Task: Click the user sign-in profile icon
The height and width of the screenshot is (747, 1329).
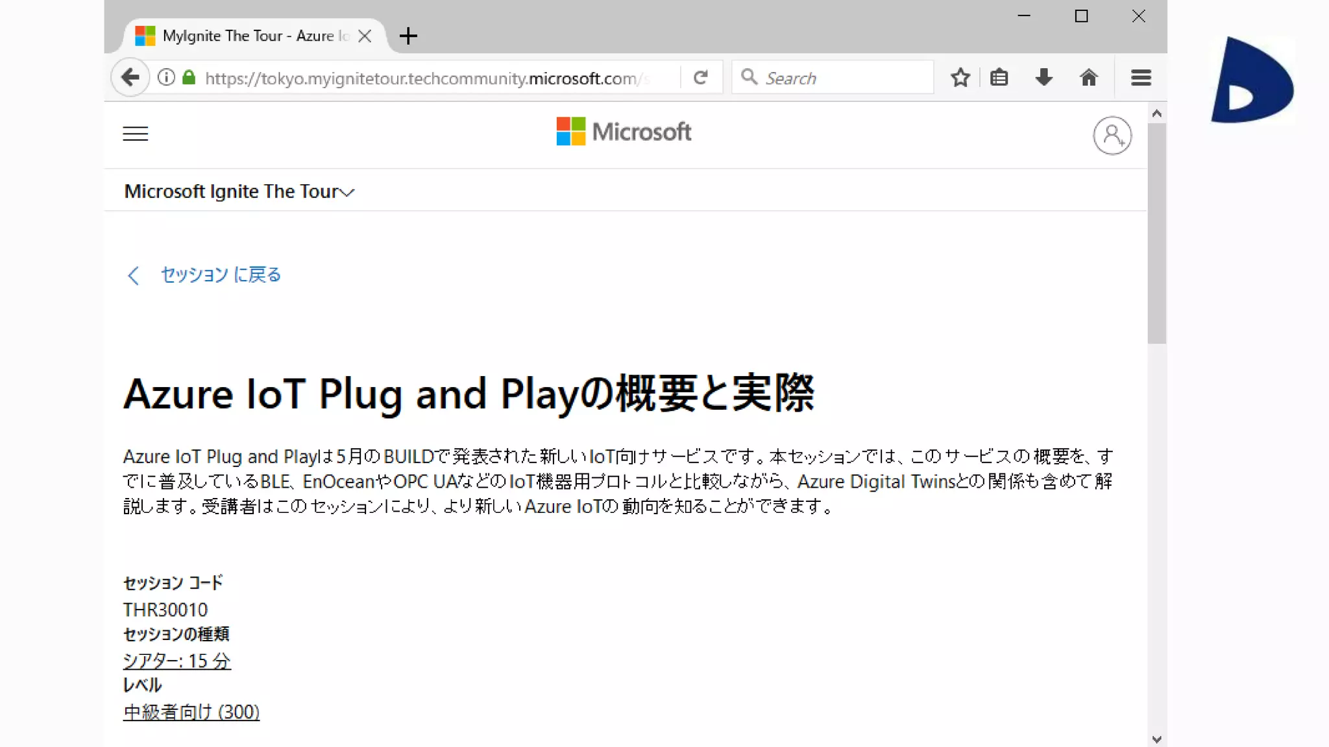Action: tap(1112, 136)
